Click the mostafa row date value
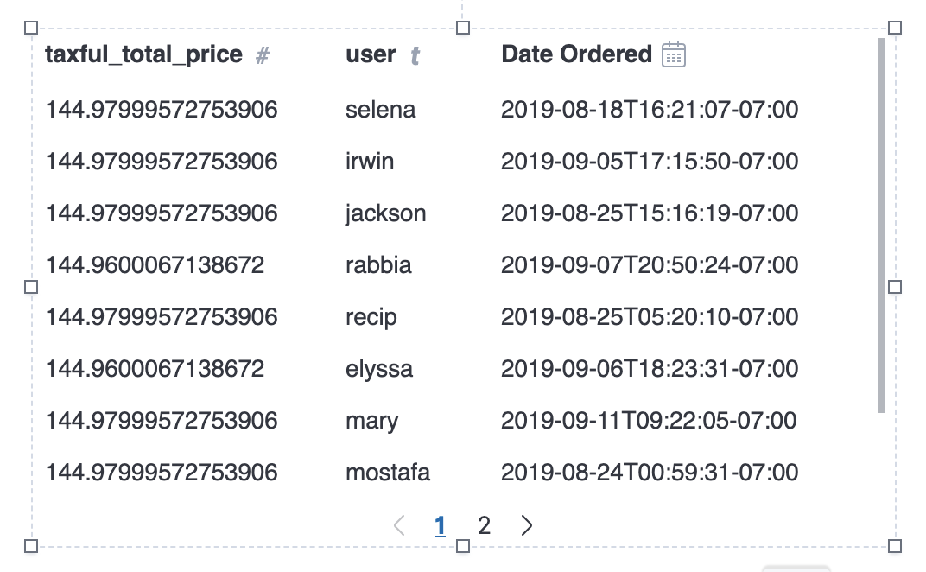 tap(650, 473)
